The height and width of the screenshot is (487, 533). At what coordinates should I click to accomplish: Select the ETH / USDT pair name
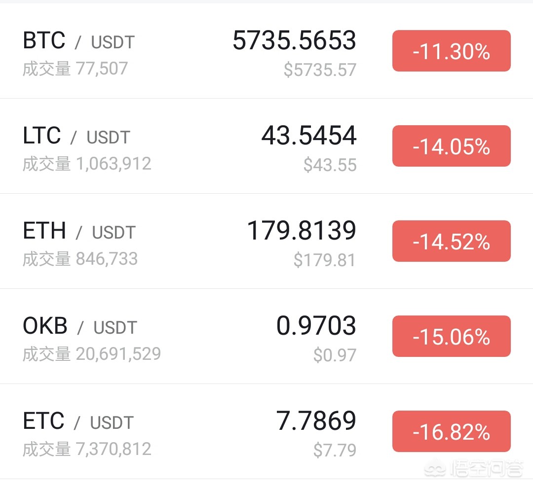[79, 231]
